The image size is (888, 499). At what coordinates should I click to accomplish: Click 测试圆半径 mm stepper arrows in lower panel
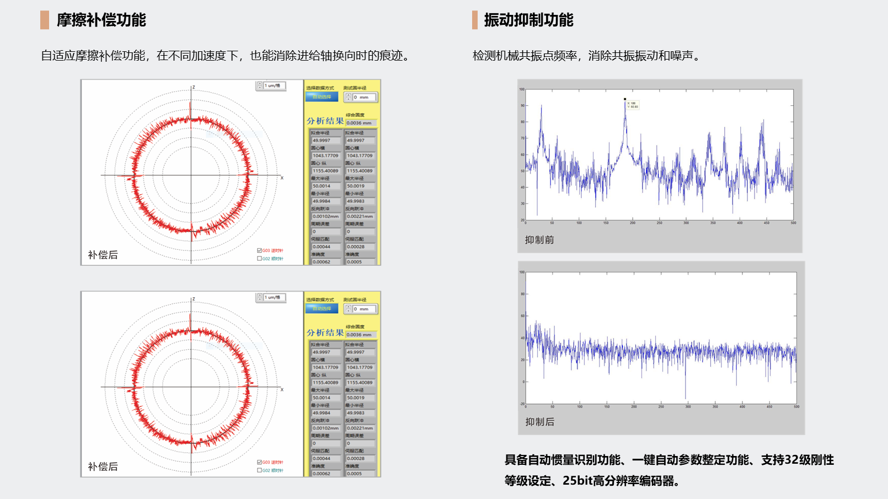348,309
